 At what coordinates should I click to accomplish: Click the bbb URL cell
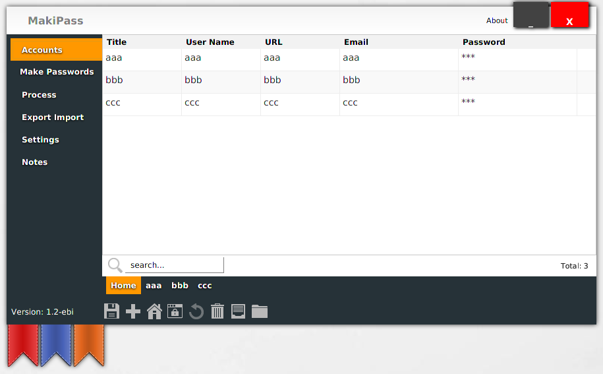(300, 82)
